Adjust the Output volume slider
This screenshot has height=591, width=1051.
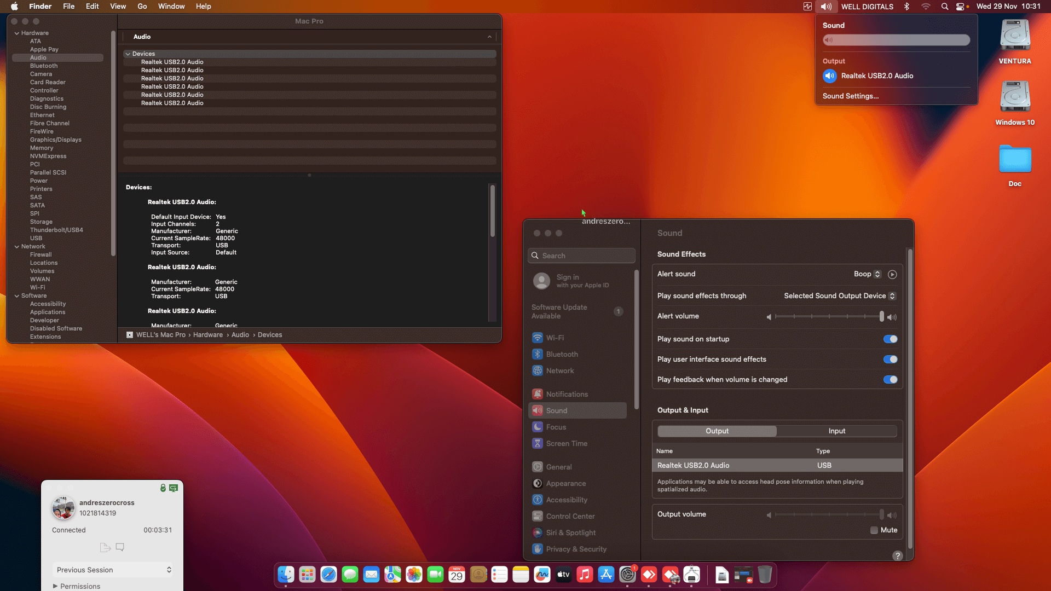(828, 514)
